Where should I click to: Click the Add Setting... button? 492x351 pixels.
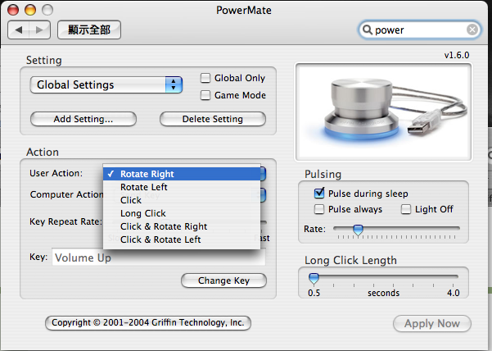click(84, 119)
